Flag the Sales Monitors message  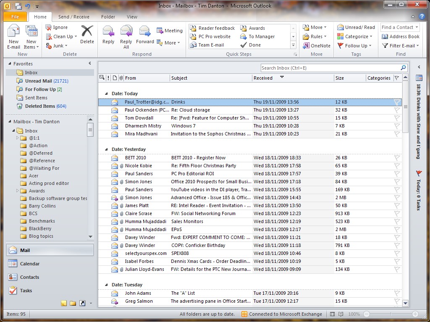(x=397, y=221)
